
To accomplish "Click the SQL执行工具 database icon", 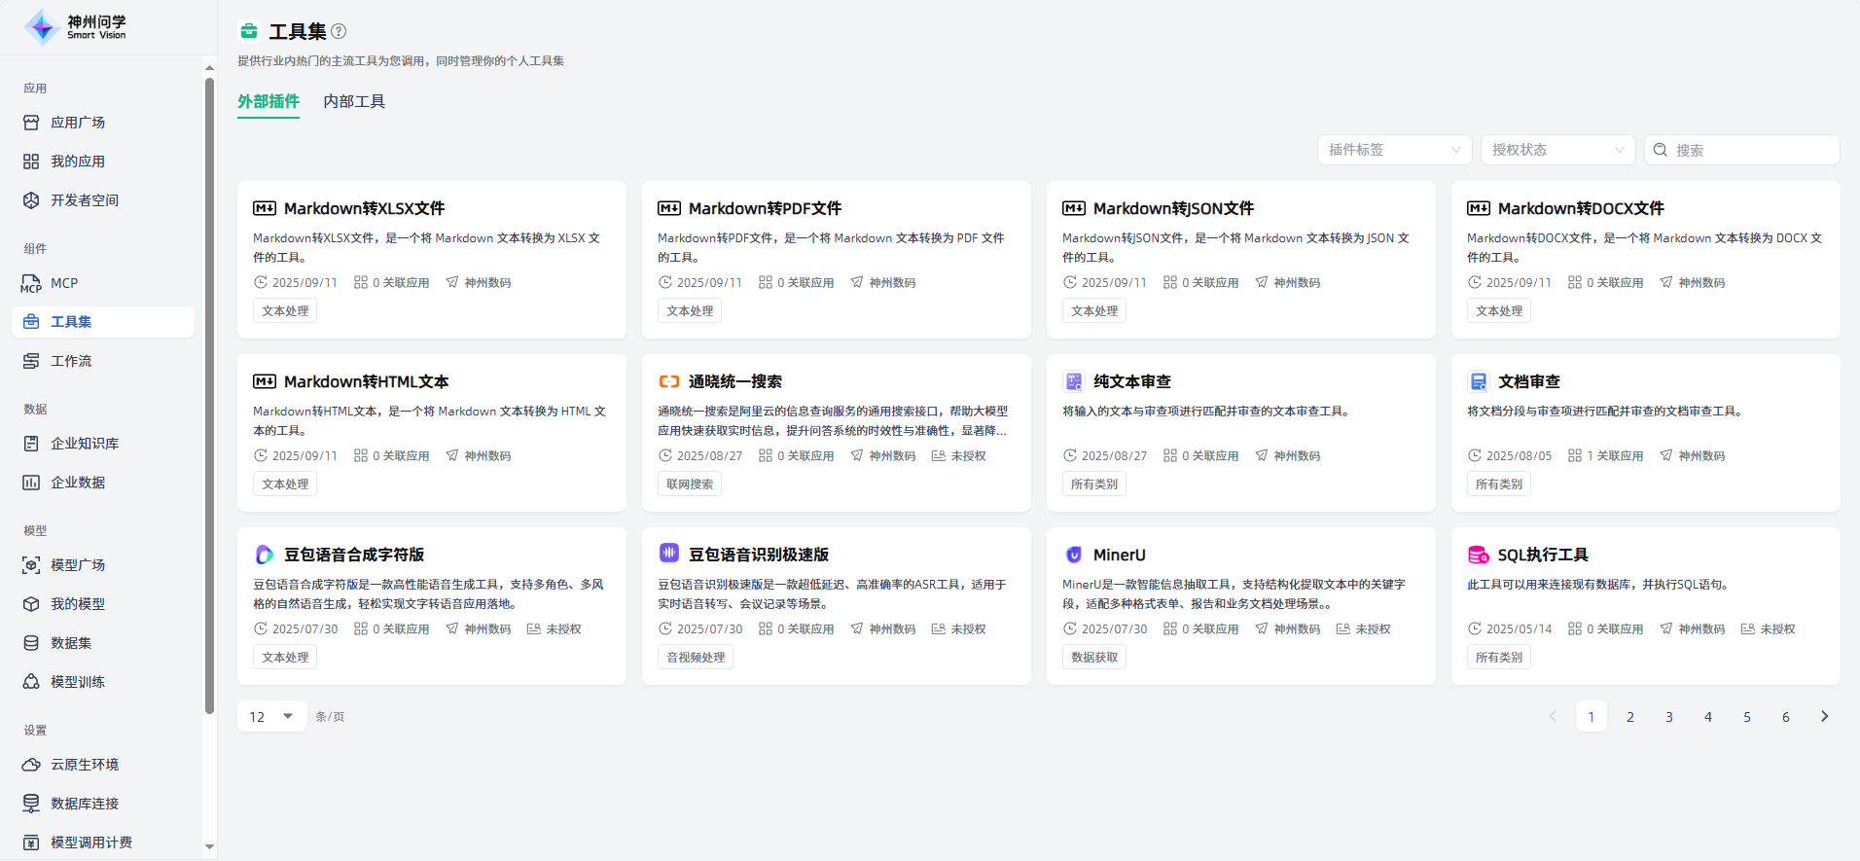I will [x=1478, y=555].
